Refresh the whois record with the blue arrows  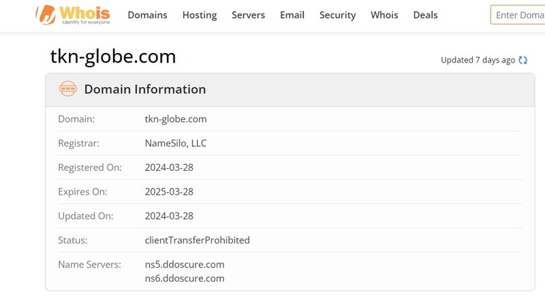(x=523, y=60)
